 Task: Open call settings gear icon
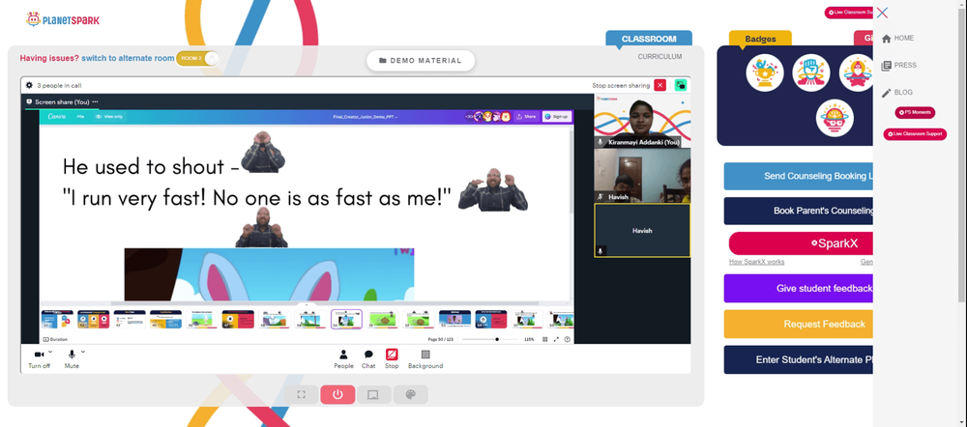[x=29, y=85]
